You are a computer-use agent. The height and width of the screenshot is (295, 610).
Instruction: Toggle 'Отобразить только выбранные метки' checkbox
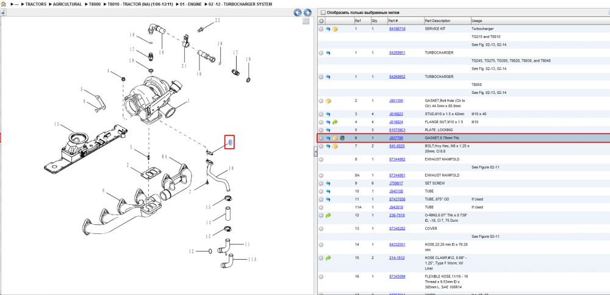coord(323,12)
